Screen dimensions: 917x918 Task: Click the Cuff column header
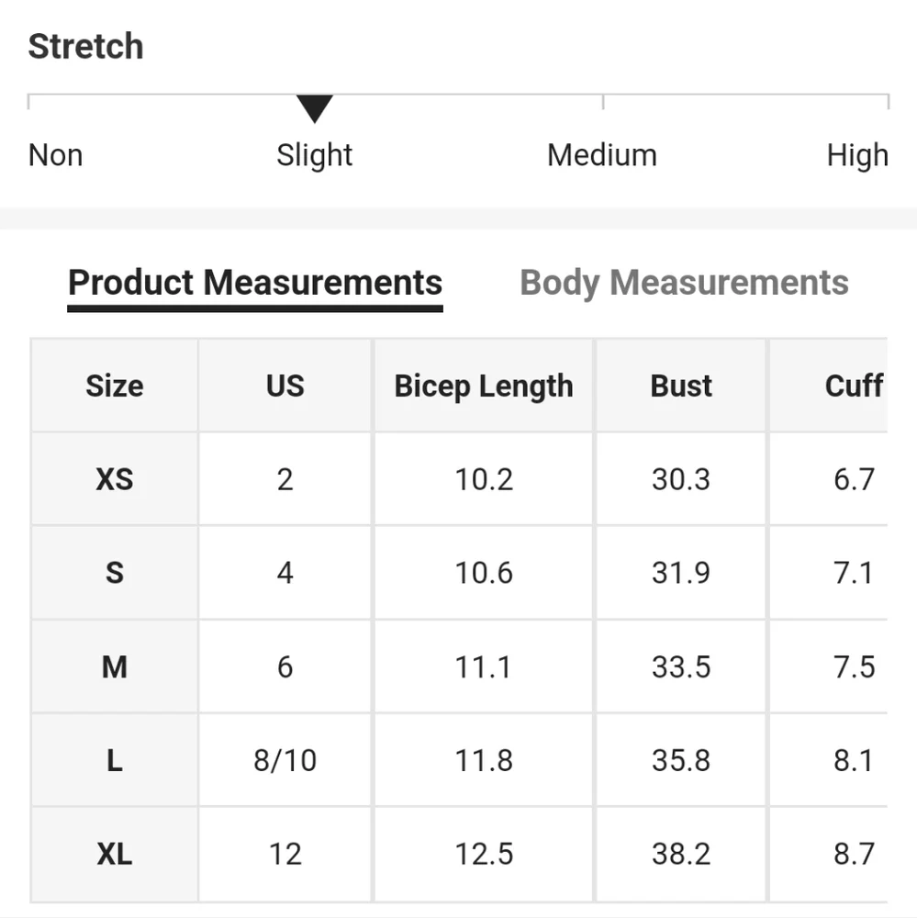854,386
